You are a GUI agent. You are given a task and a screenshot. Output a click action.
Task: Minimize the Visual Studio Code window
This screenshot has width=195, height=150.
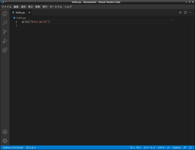(x=186, y=2)
